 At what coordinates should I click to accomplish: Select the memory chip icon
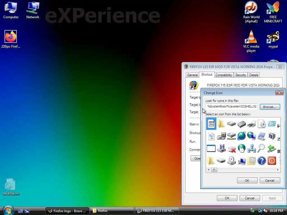(x=241, y=124)
